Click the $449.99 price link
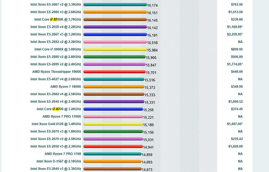 237,72
